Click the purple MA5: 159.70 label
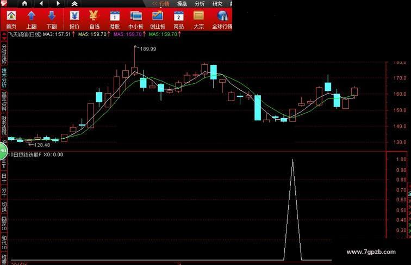411x265 pixels. point(128,34)
